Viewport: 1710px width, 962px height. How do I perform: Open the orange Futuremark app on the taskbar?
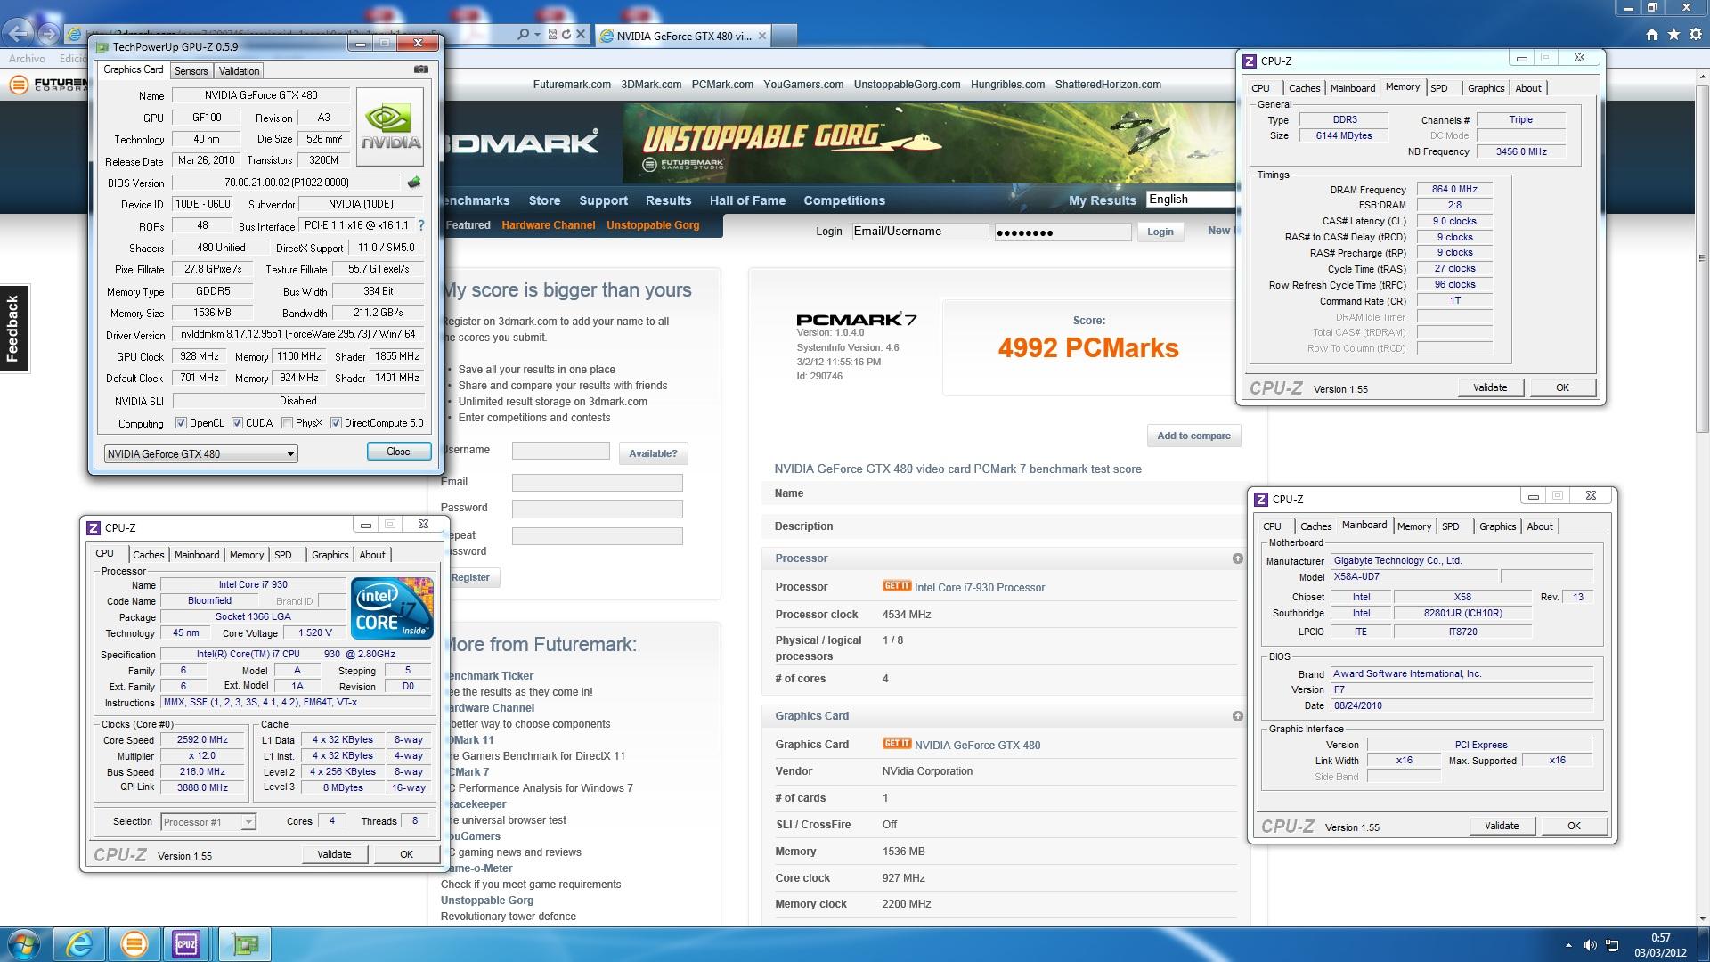pyautogui.click(x=134, y=944)
